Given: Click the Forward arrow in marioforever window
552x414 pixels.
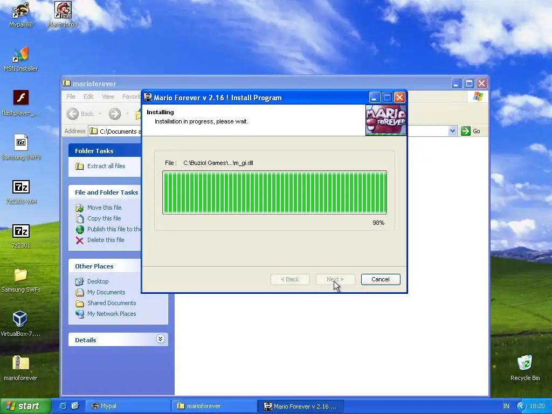Looking at the screenshot, I should [x=115, y=114].
